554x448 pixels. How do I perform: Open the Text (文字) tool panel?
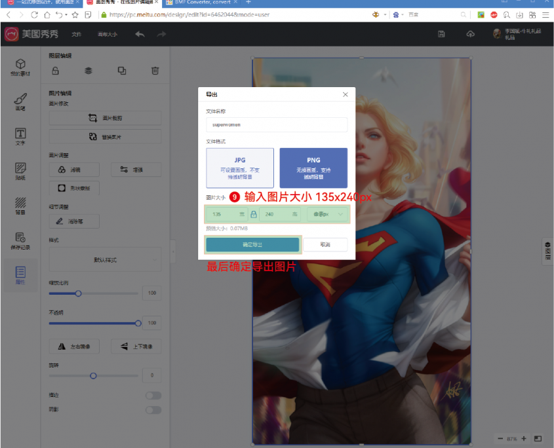pyautogui.click(x=20, y=136)
